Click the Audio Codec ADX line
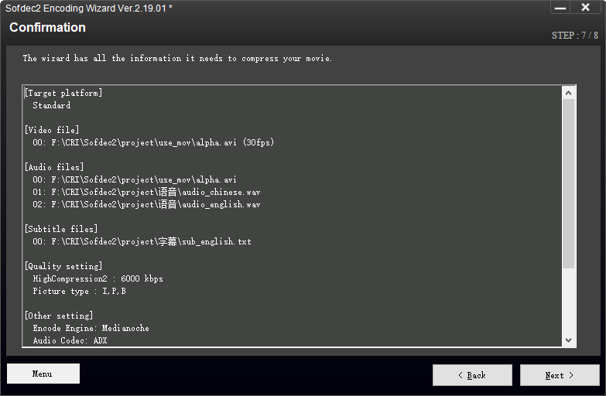Viewport: 606px width, 396px height. pyautogui.click(x=70, y=340)
